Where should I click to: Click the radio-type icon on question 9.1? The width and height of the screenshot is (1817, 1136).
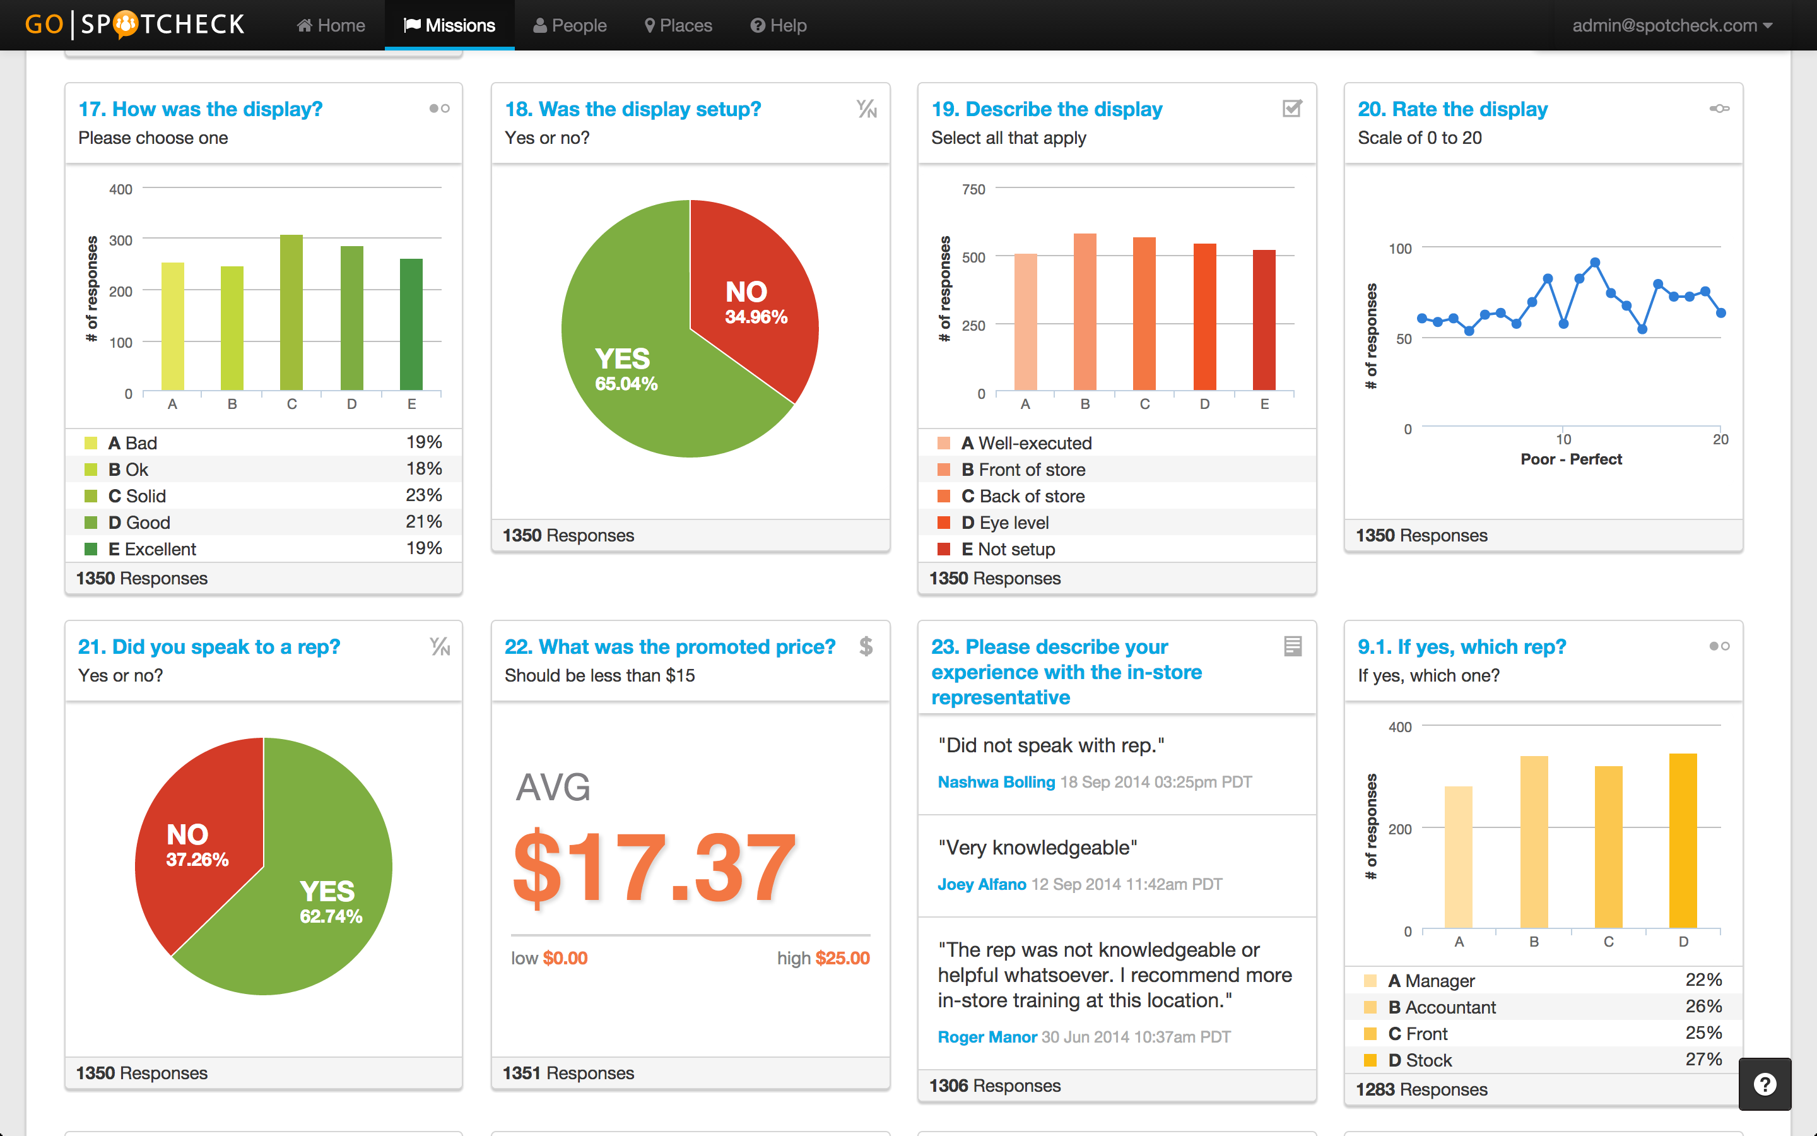1719,646
